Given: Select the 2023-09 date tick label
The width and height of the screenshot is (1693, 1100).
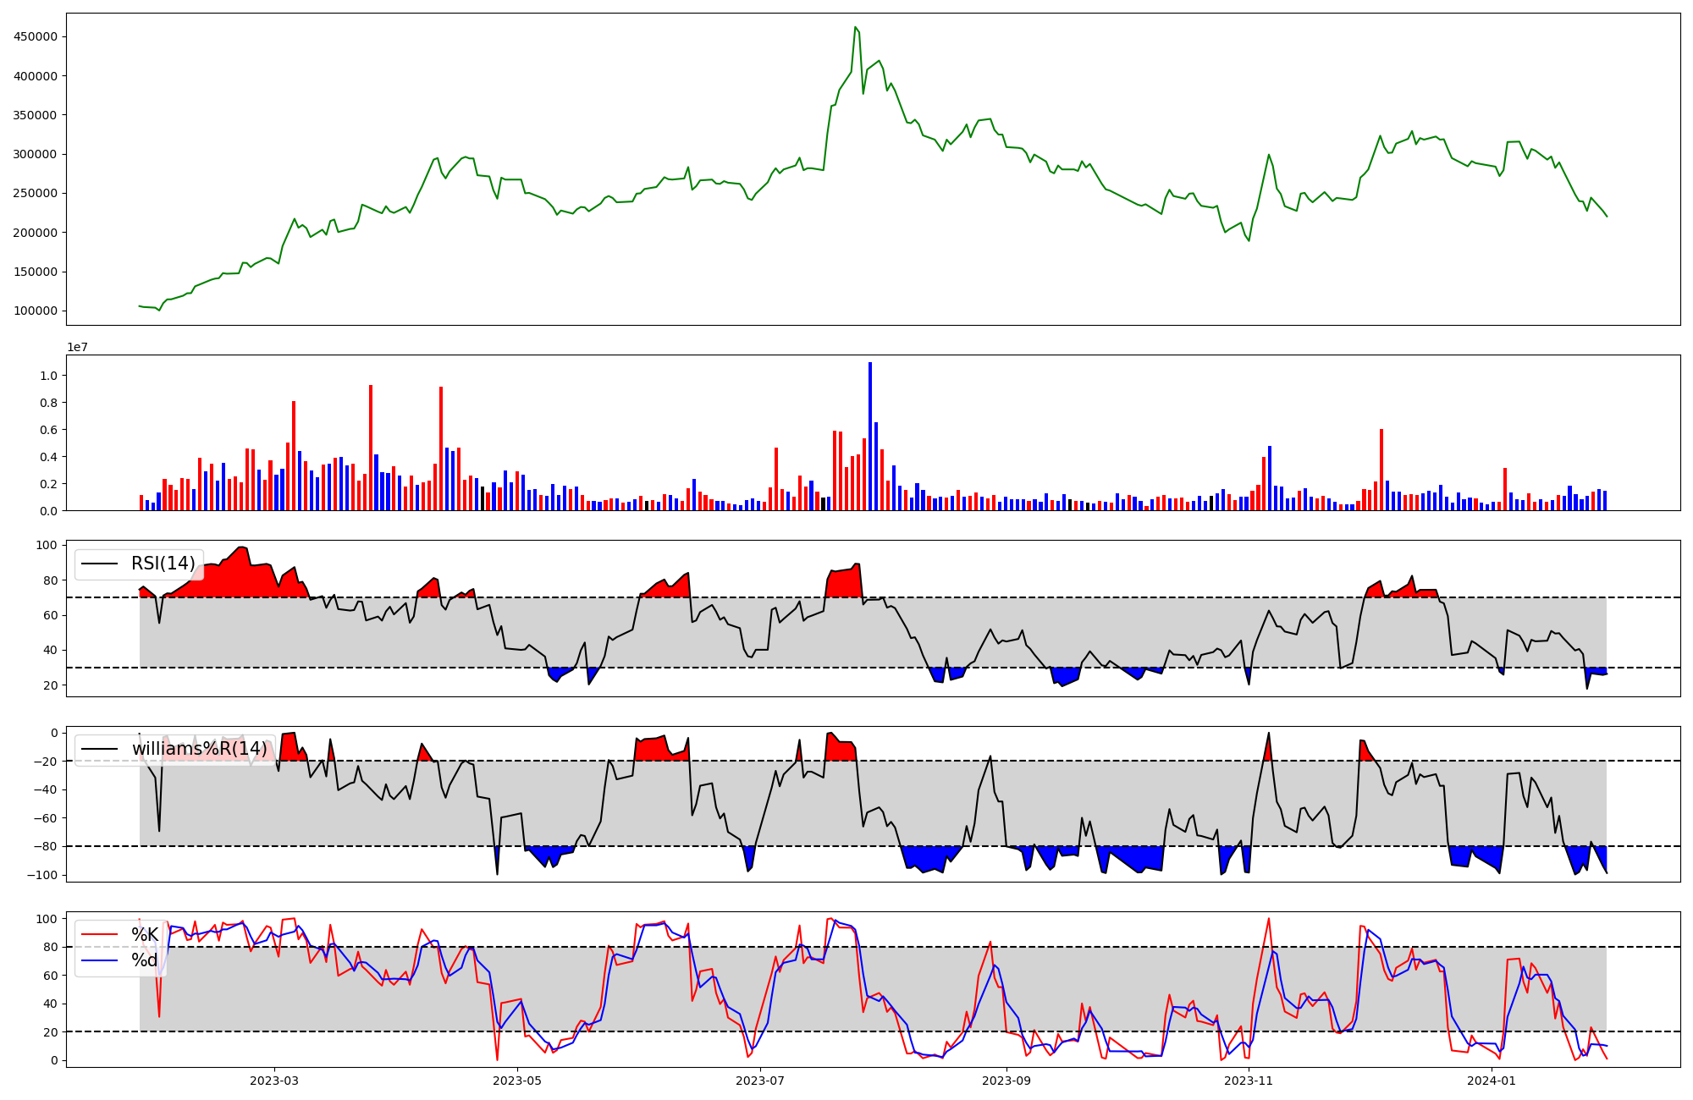Looking at the screenshot, I should (x=1006, y=1081).
